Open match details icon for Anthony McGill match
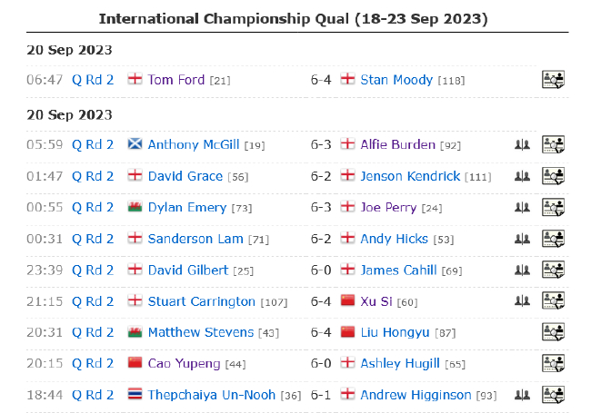 coord(553,144)
